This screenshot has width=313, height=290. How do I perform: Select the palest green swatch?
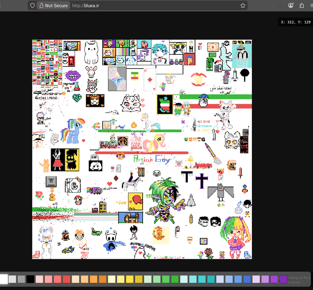click(148, 279)
